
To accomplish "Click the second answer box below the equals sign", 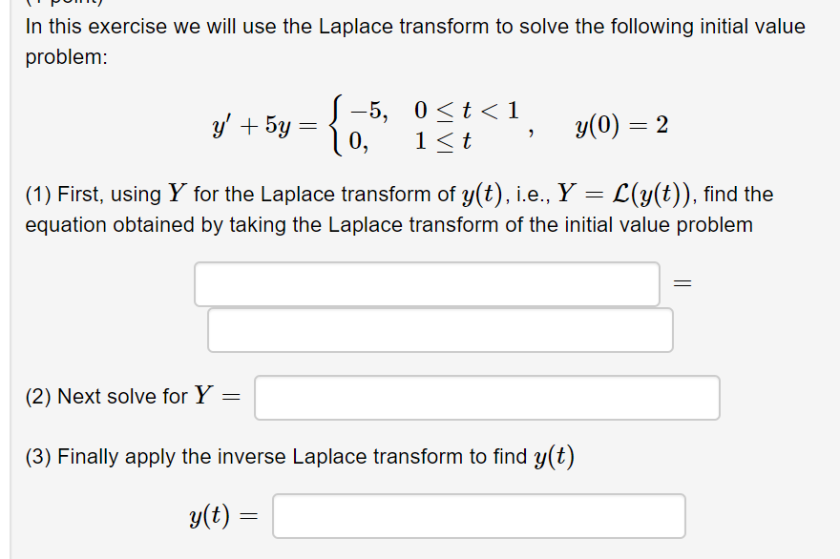I will pyautogui.click(x=441, y=329).
